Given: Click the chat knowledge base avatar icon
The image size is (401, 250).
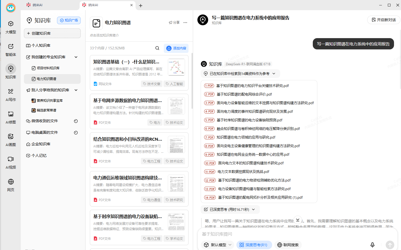Looking at the screenshot, I should click(x=203, y=20).
